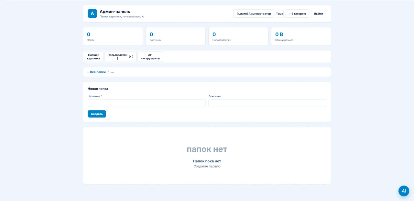Screen dimensions: 414x201
Task: Go back via "← В галерею" button
Action: pyautogui.click(x=297, y=14)
